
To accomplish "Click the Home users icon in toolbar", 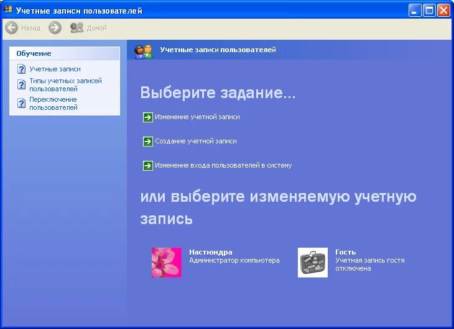I will (x=76, y=28).
